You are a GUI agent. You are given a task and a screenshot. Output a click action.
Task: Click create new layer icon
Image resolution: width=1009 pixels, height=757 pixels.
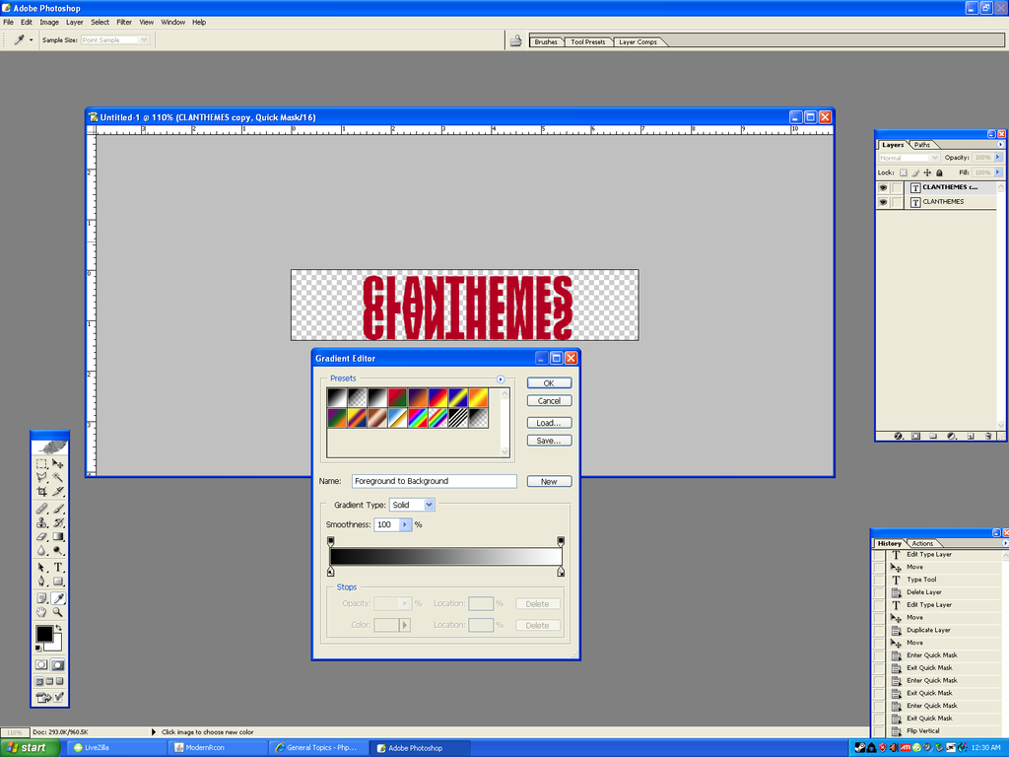coord(971,436)
